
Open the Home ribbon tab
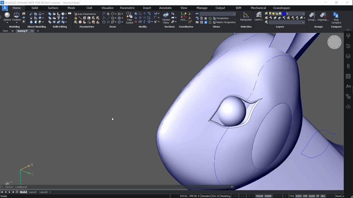16,8
